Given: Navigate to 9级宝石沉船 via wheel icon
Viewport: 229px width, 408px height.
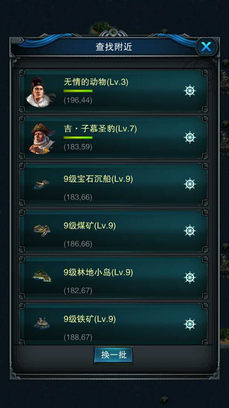Looking at the screenshot, I should (190, 184).
